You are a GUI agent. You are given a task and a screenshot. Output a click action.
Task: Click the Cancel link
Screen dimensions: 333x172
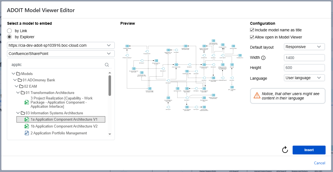(x=320, y=163)
